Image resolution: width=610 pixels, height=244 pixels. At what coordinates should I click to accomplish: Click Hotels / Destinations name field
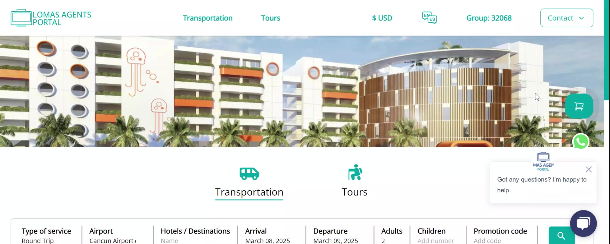point(195,235)
